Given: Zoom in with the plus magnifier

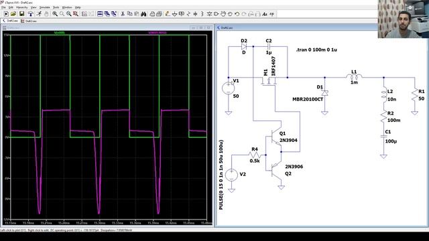Looking at the screenshot, I should click(55, 13).
